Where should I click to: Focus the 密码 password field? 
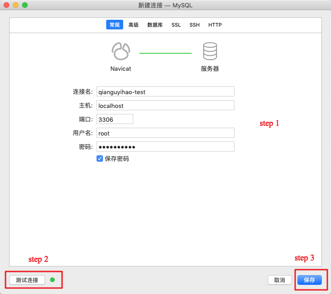[x=165, y=147]
